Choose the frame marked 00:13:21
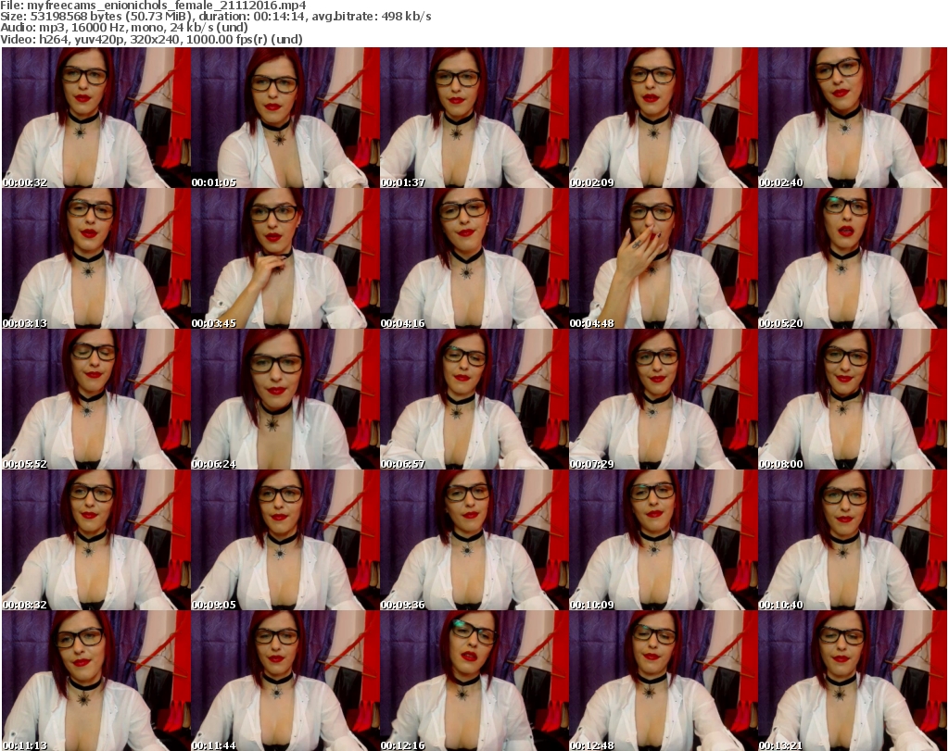949x751 pixels. click(853, 681)
